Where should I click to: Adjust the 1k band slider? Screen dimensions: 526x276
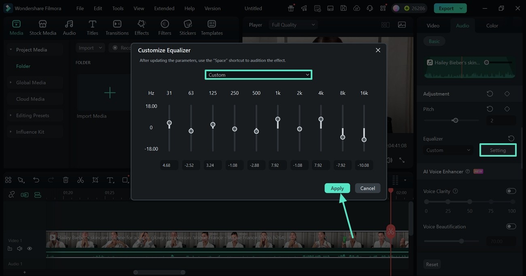point(278,119)
